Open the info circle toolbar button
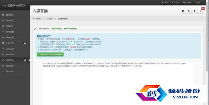Image resolution: width=209 pixels, height=105 pixels. click(x=189, y=11)
